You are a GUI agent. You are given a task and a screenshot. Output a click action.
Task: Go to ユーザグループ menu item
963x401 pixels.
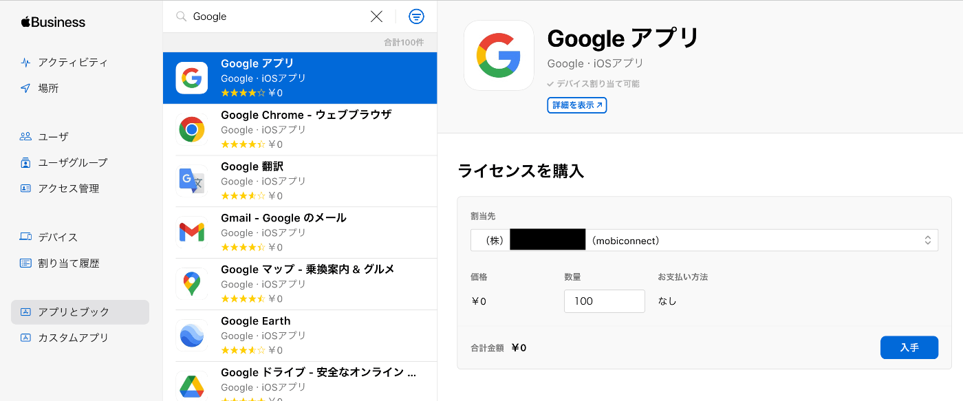73,163
